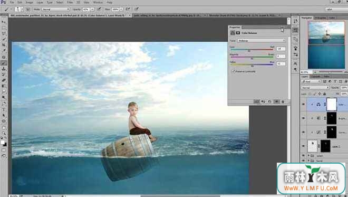
Task: Select the Move tool at toolbar top
Action: [4, 22]
